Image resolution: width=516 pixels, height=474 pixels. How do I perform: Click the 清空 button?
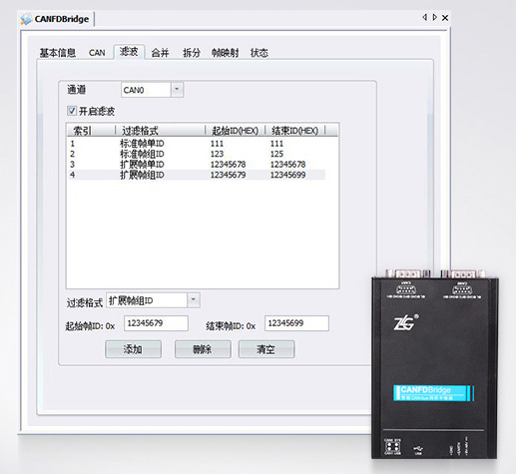266,349
